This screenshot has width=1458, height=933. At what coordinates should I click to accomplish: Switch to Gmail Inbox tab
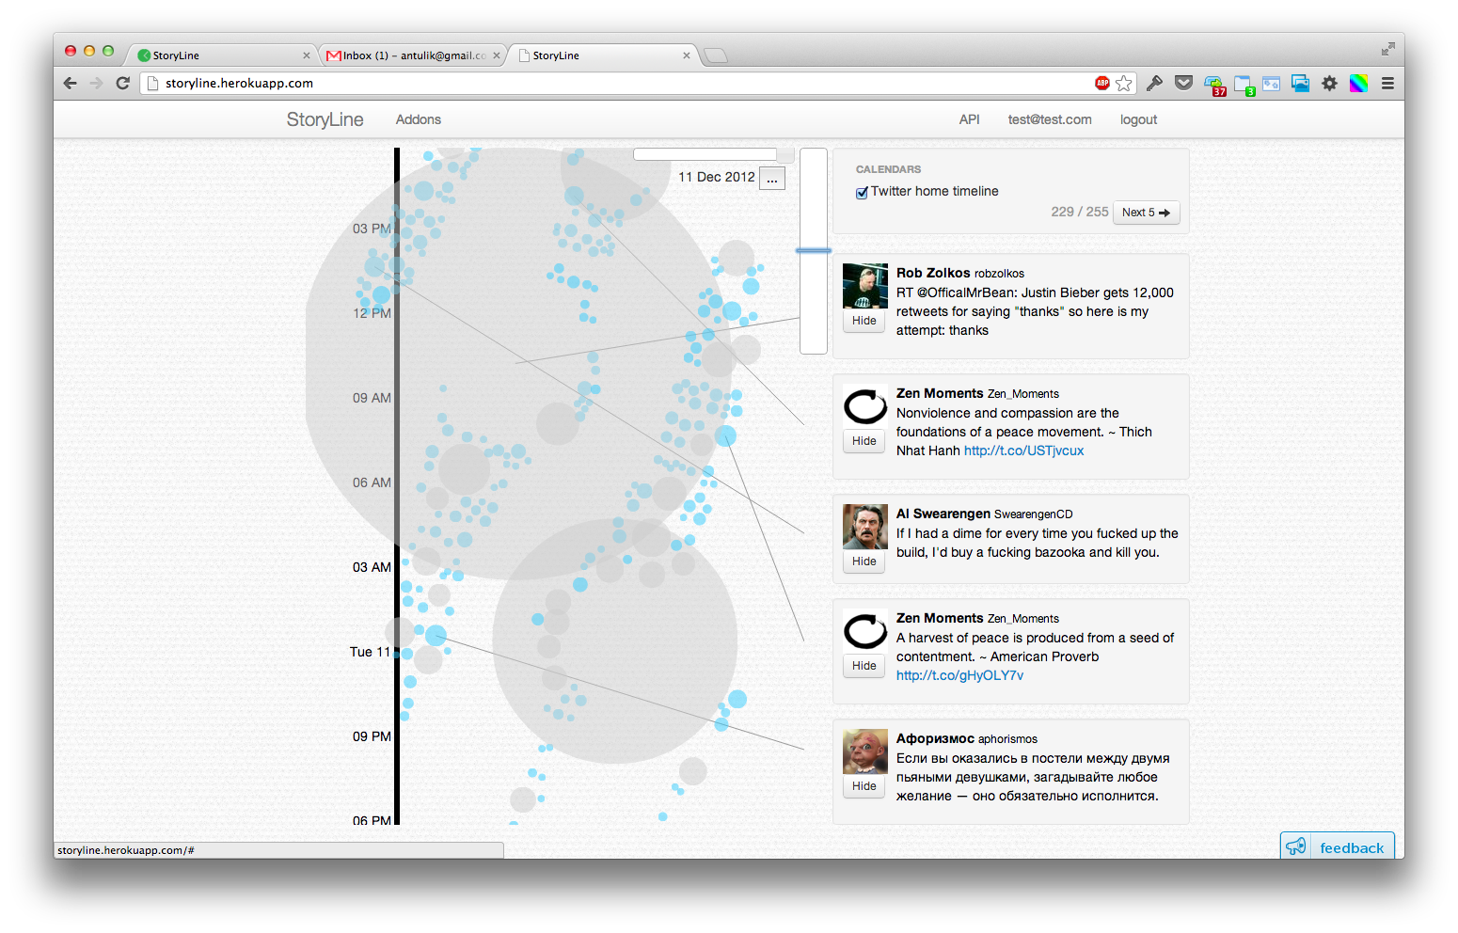pyautogui.click(x=413, y=55)
